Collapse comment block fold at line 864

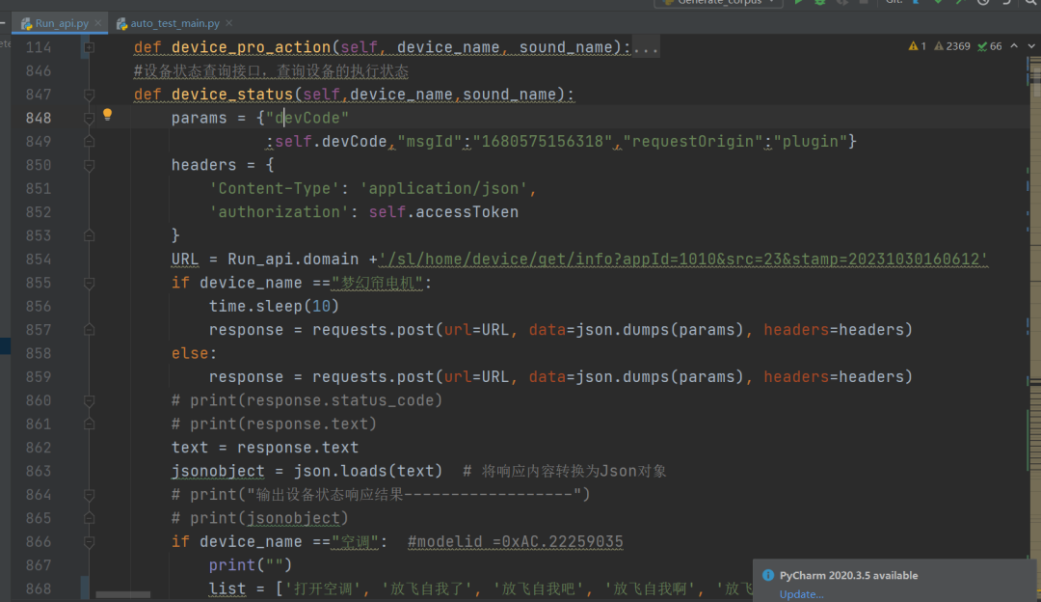pyautogui.click(x=89, y=494)
